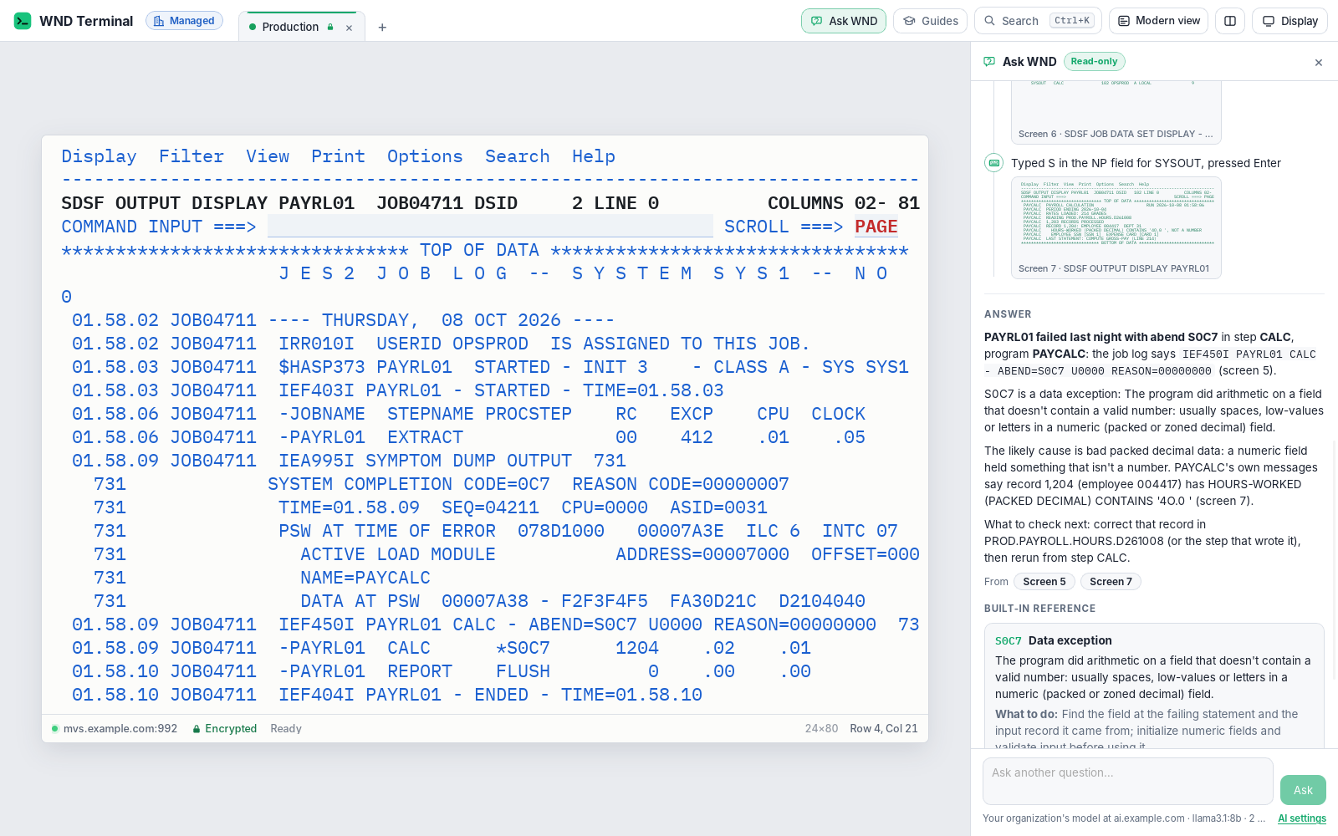Click the COMMAND INPUT field

(490, 227)
